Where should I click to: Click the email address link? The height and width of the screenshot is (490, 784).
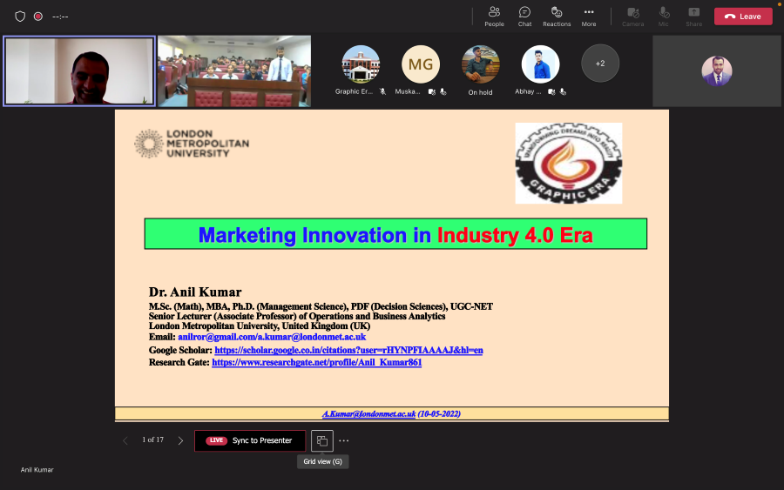[272, 337]
